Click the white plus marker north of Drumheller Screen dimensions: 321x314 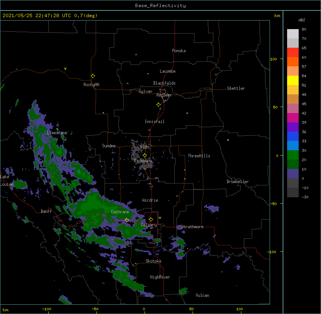coord(228,140)
